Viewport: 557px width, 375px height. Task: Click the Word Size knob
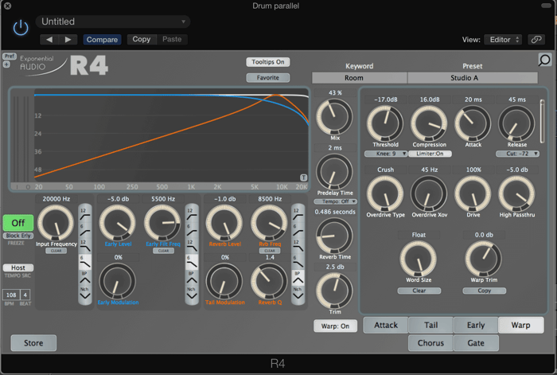418,259
